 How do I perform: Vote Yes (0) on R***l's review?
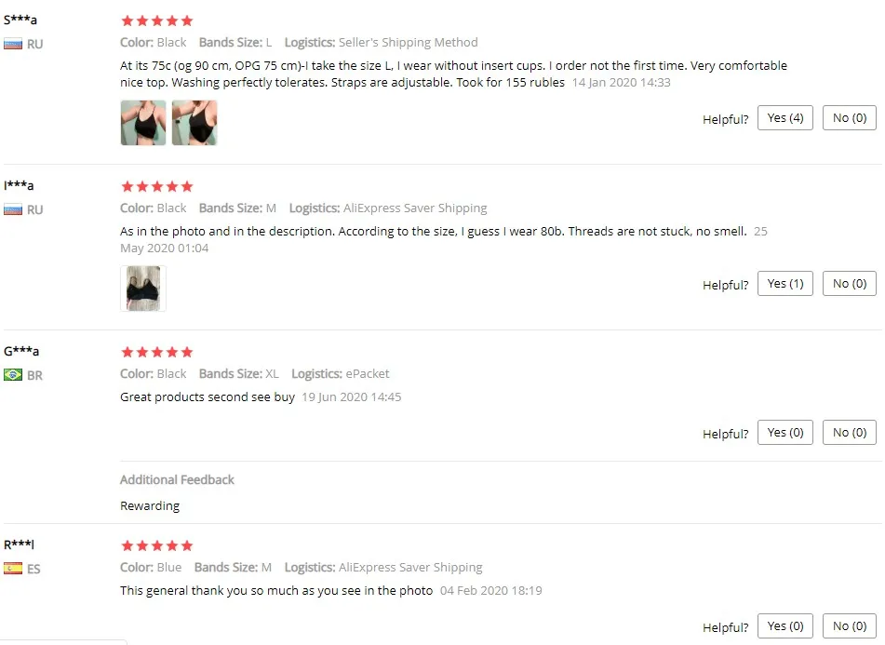tap(785, 625)
